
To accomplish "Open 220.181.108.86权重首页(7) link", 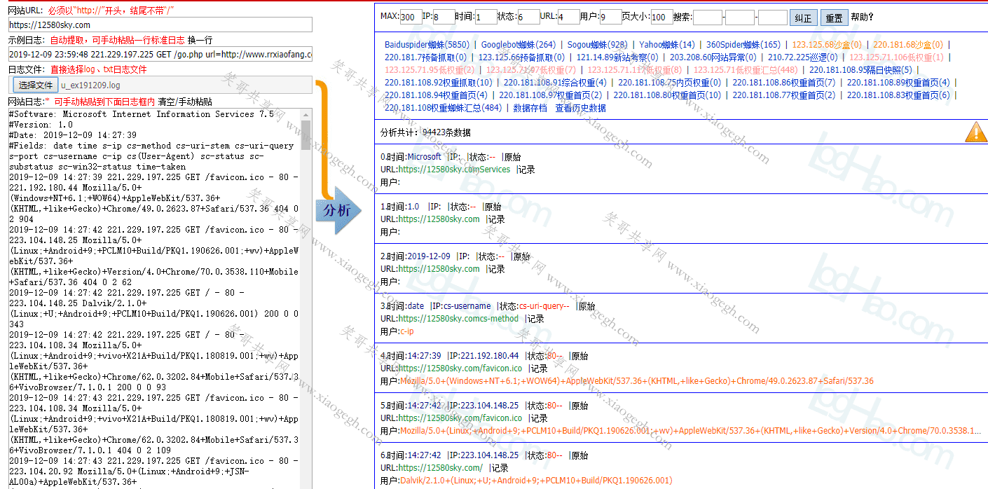I will click(x=784, y=82).
